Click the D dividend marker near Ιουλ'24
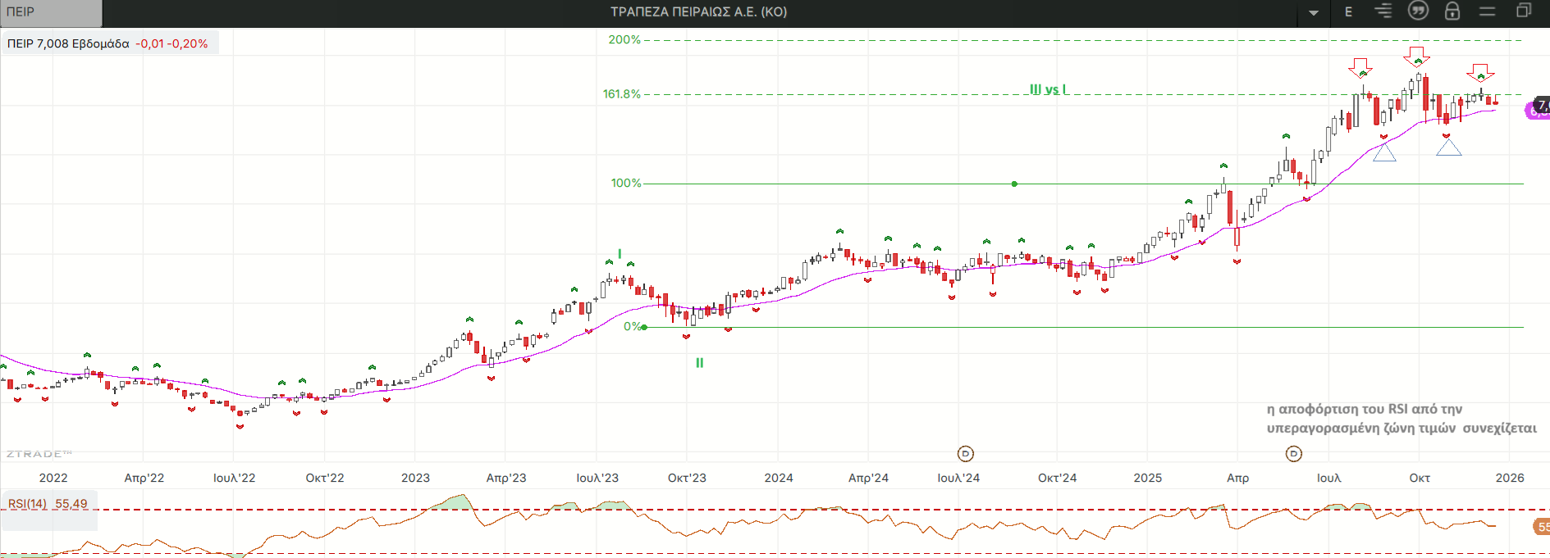The width and height of the screenshot is (1550, 558). (x=966, y=453)
